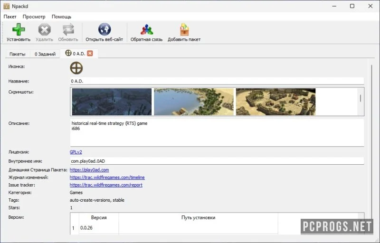Open the Просмотр menu
This screenshot has height=243, width=380.
34,17
